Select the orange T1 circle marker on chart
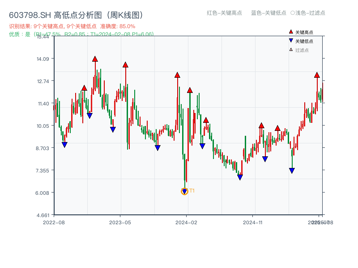The image size is (358, 268). click(x=185, y=191)
